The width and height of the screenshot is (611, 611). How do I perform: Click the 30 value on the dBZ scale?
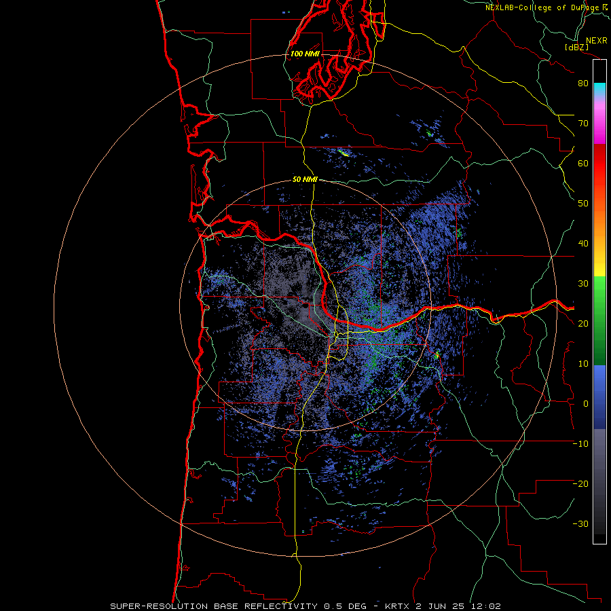click(583, 284)
